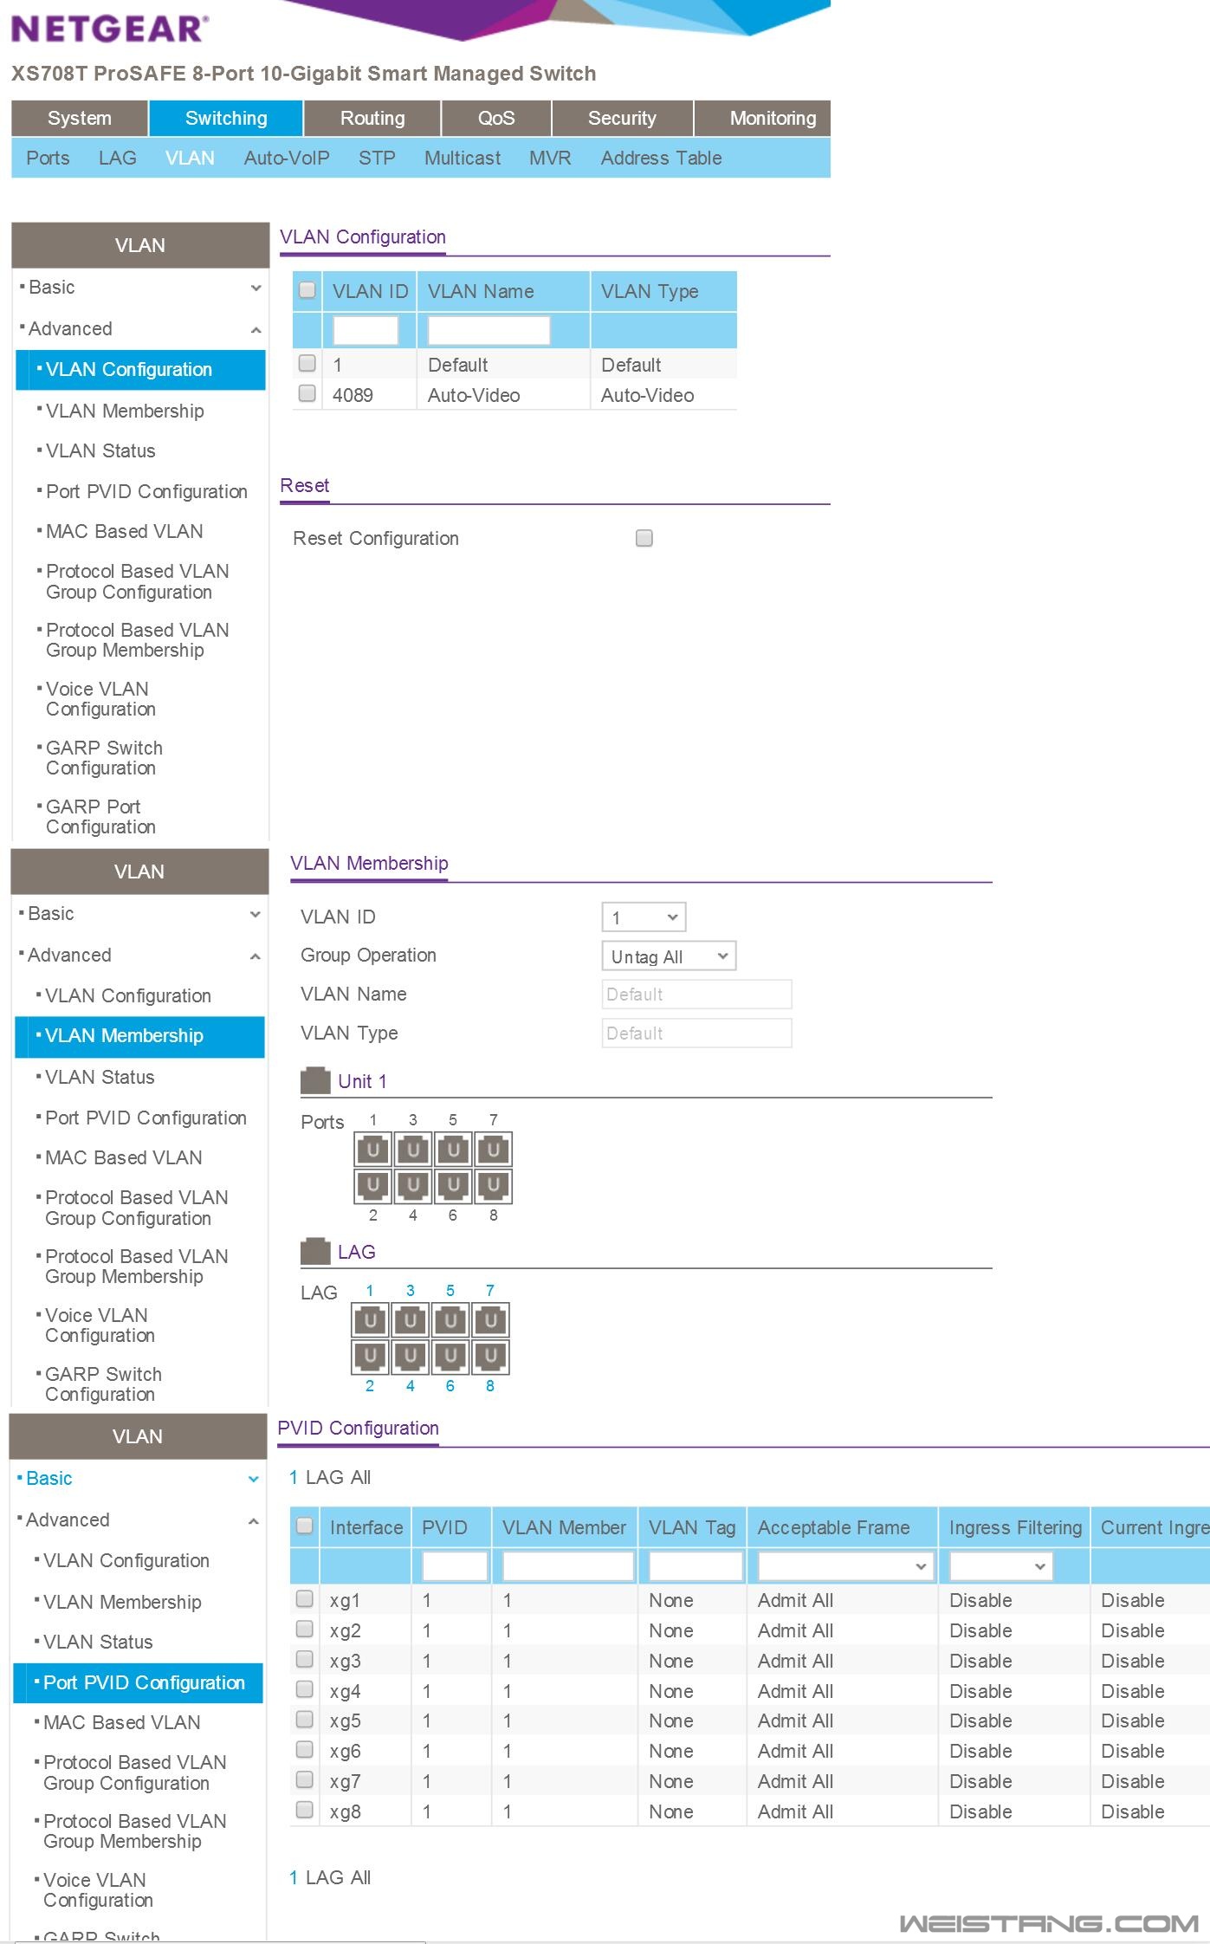Focus the VLAN ID input in VLAN Configuration

[x=366, y=330]
